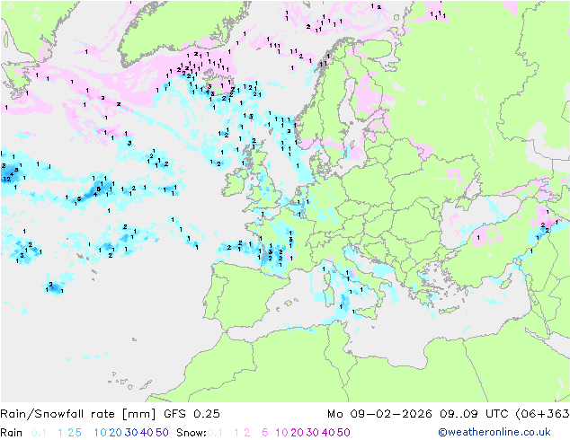Select the Snow 20 legend value
Image resolution: width=570 pixels, height=440 pixels.
297,433
